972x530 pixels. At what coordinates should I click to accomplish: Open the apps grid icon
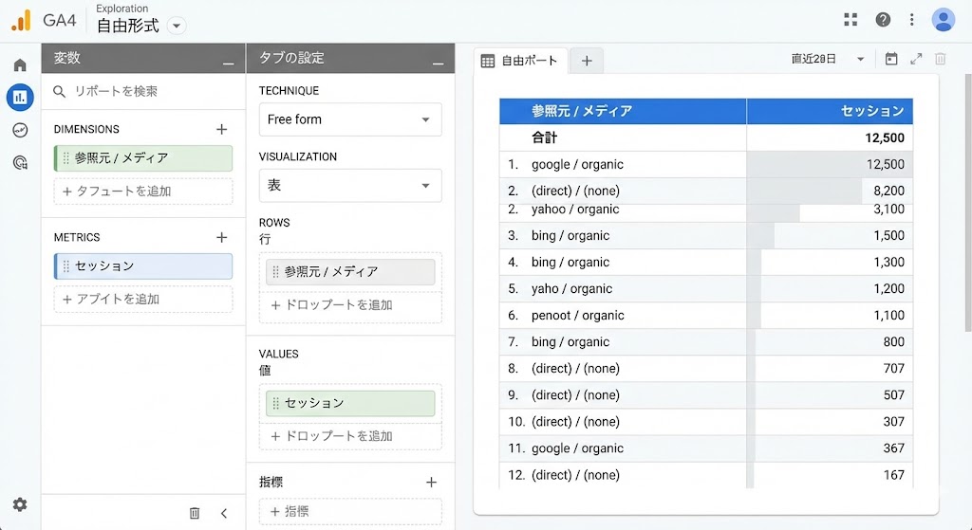(x=850, y=20)
